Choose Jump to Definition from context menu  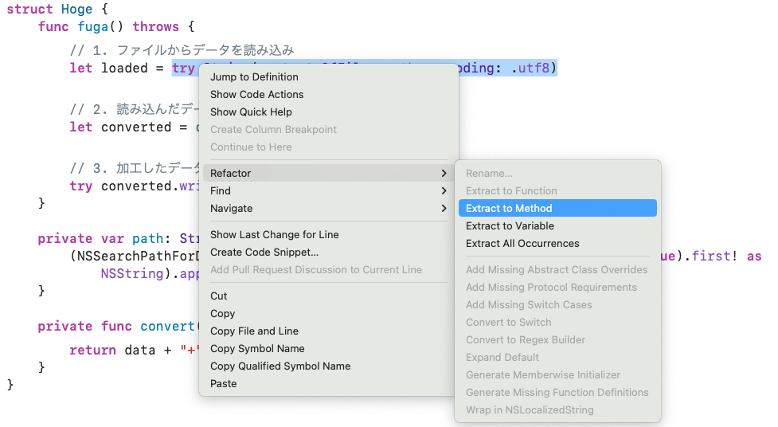click(328, 77)
